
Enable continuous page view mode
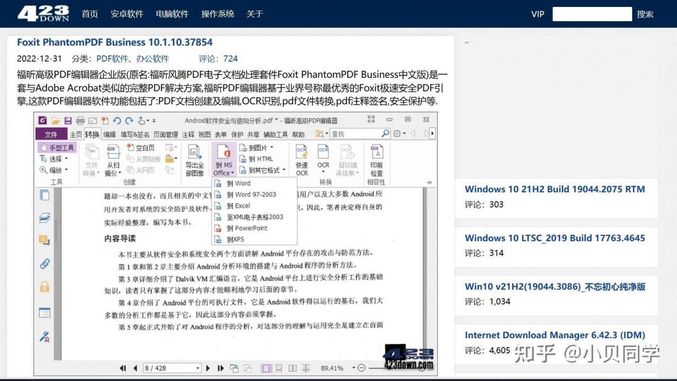click(279, 368)
